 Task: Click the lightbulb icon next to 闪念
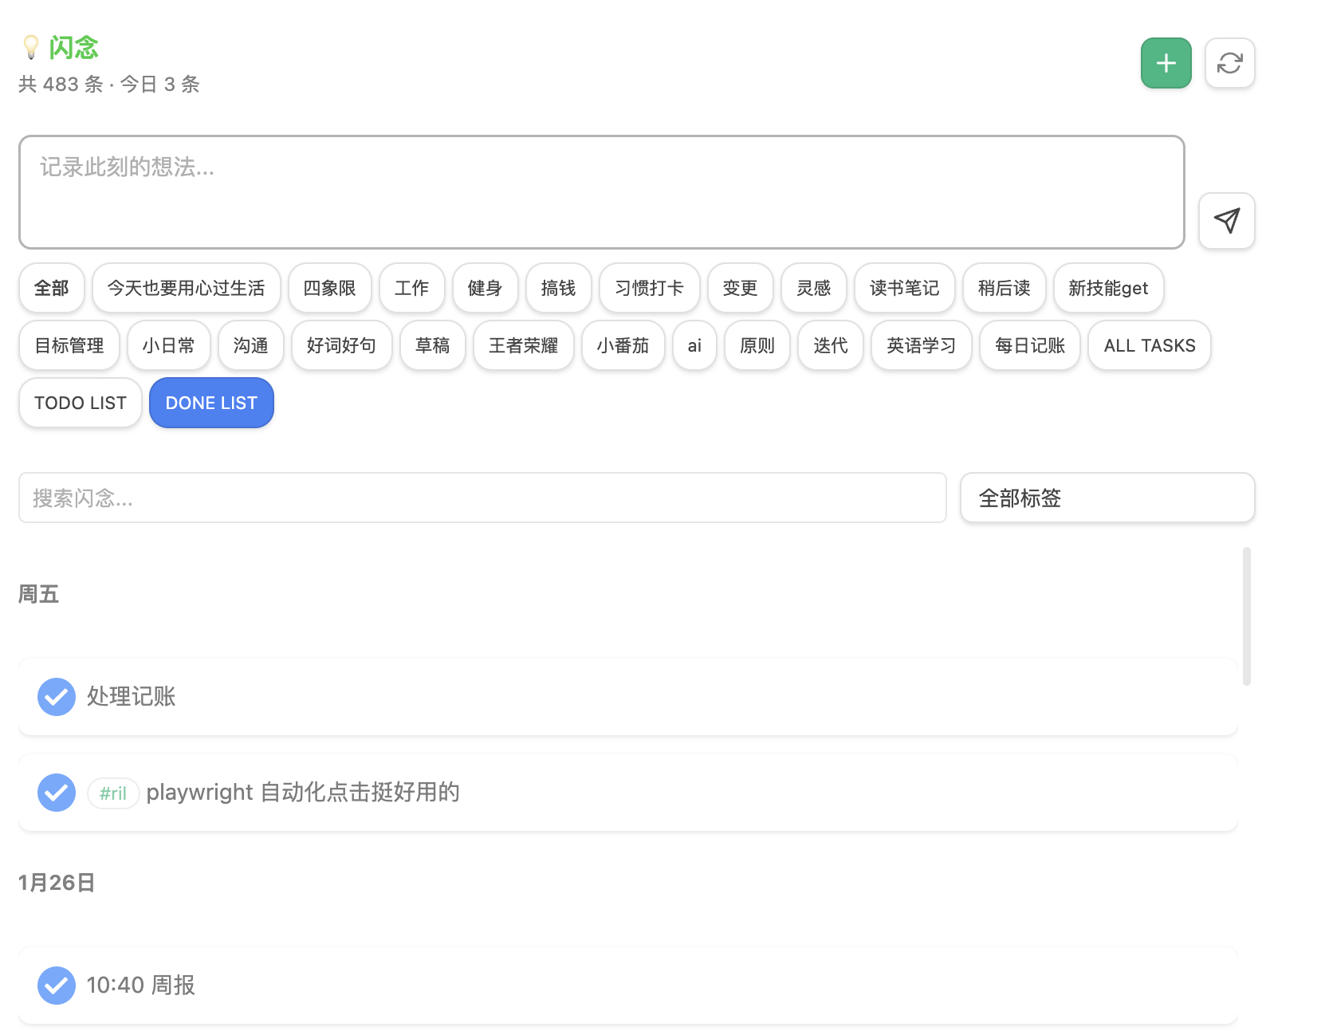click(x=31, y=46)
